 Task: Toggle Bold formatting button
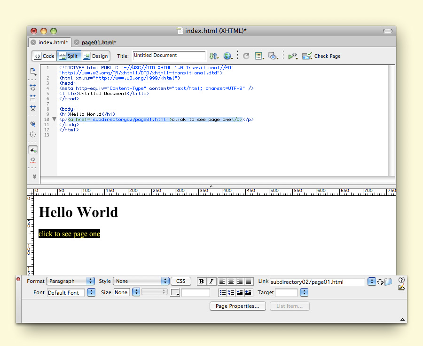[202, 282]
